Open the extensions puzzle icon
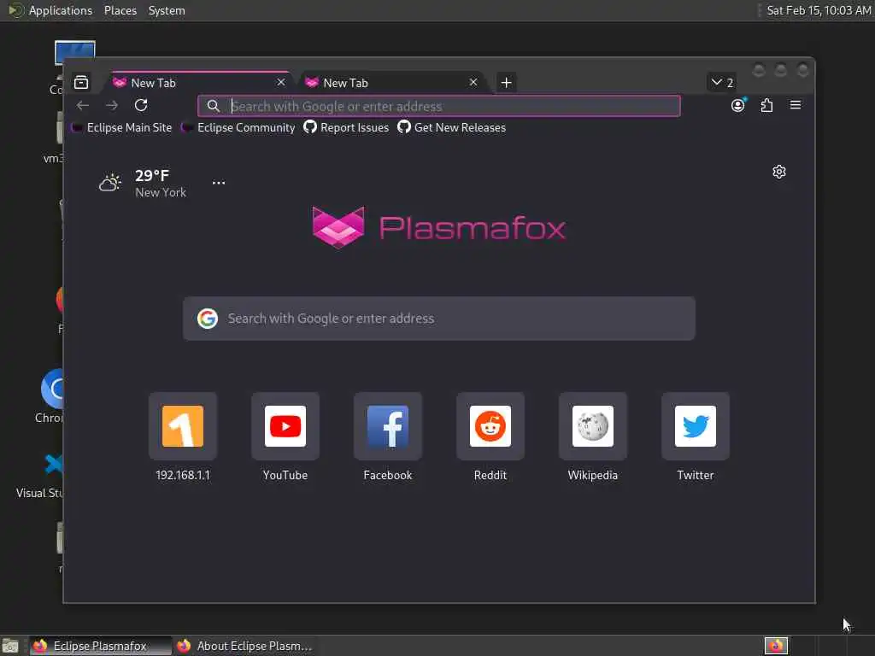Image resolution: width=875 pixels, height=656 pixels. click(766, 105)
